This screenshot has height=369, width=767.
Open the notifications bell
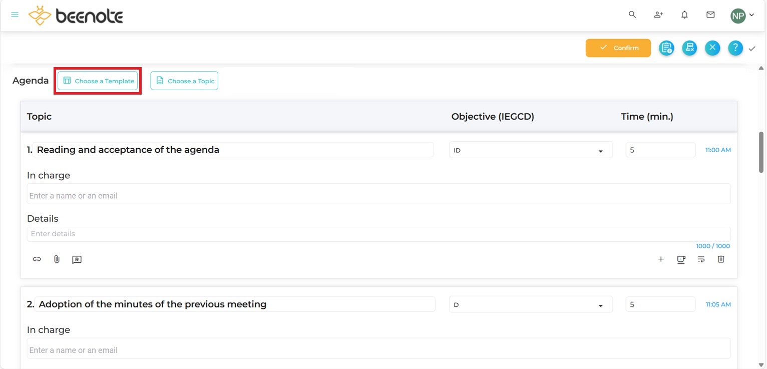click(684, 15)
